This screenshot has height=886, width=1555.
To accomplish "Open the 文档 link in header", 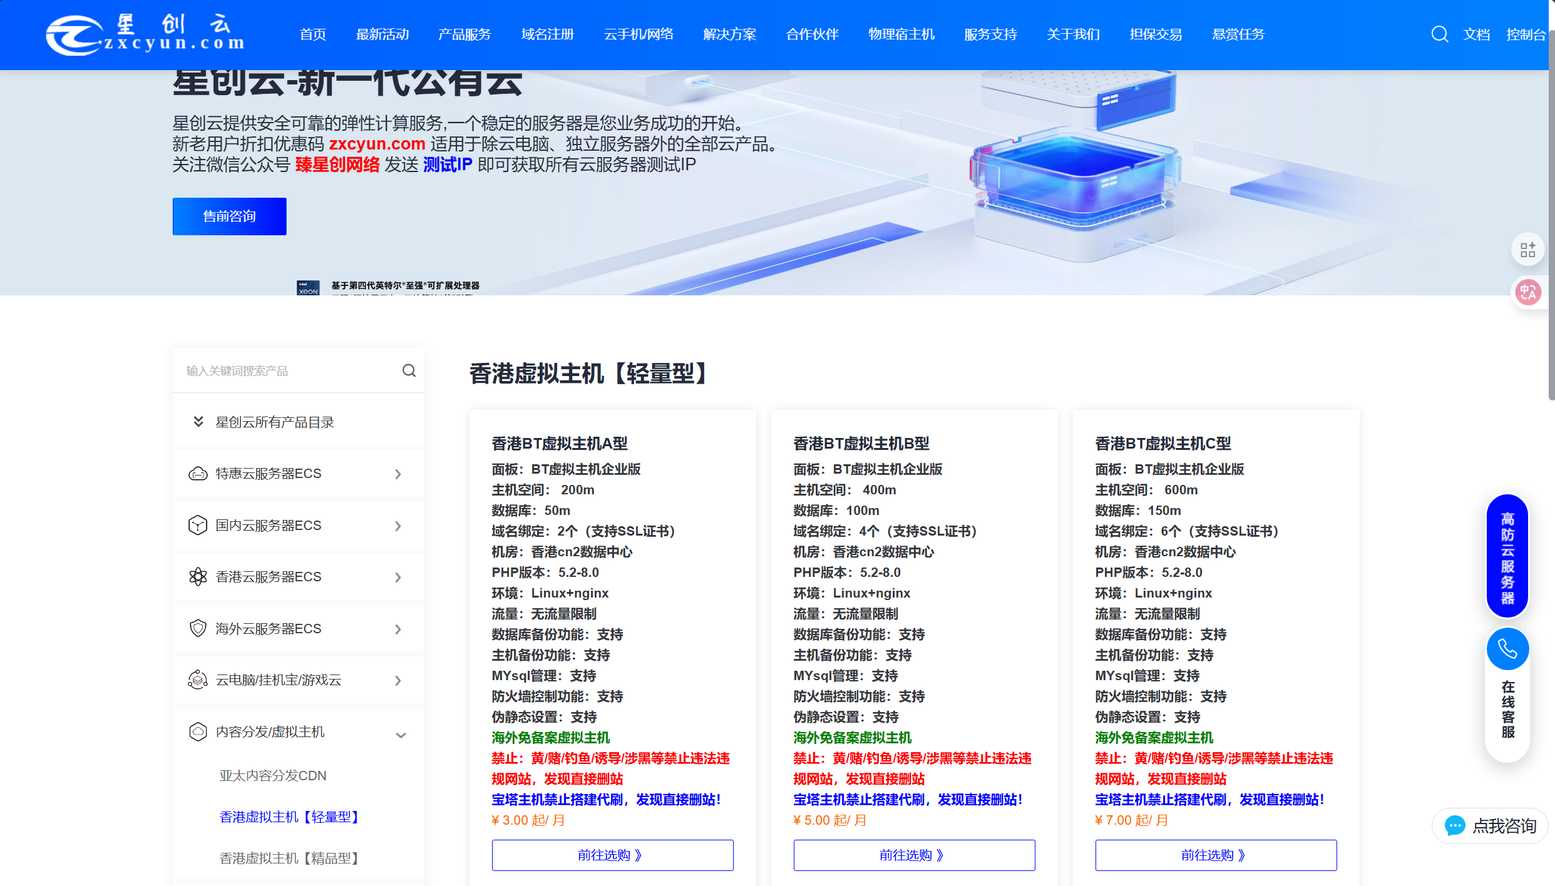I will pos(1476,34).
